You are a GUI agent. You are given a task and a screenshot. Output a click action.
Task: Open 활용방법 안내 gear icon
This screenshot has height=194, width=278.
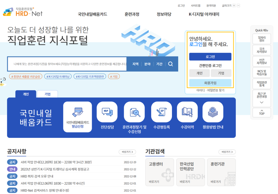click(213, 112)
